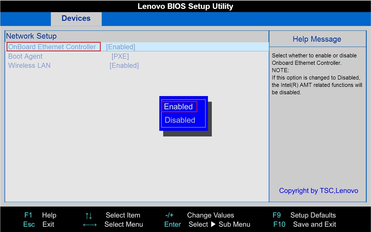This screenshot has width=371, height=232.
Task: Click the F9 Setup Defaults hint
Action: (304, 215)
